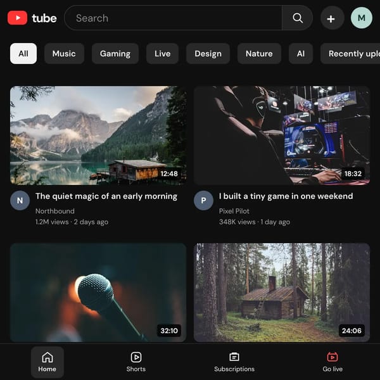Choose the Nature category chip

click(x=259, y=54)
